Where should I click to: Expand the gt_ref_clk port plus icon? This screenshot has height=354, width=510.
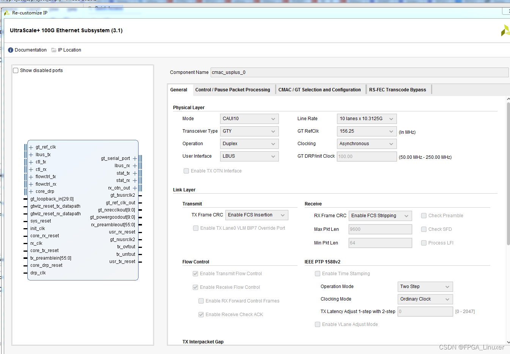click(31, 147)
